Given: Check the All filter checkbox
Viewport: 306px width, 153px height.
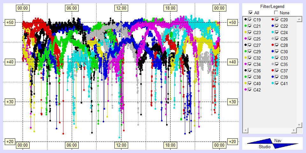Looking at the screenshot, I should (x=251, y=13).
